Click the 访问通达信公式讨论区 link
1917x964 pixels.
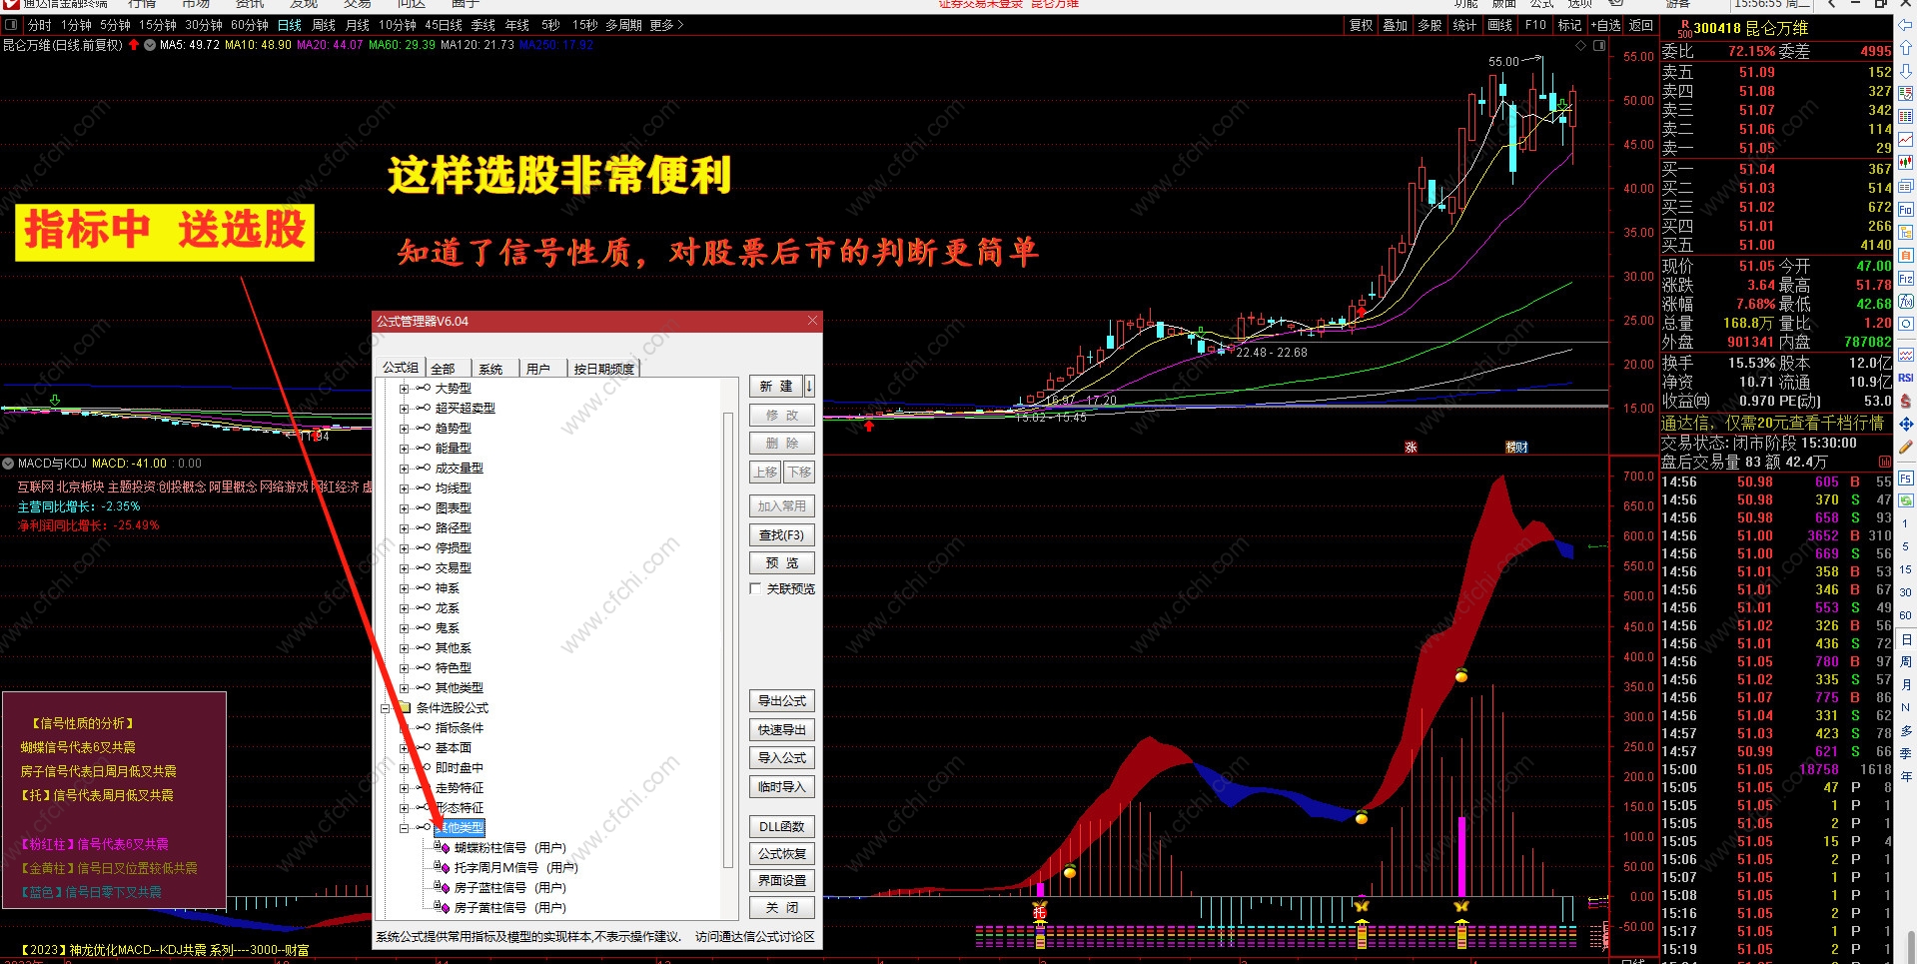(x=755, y=937)
